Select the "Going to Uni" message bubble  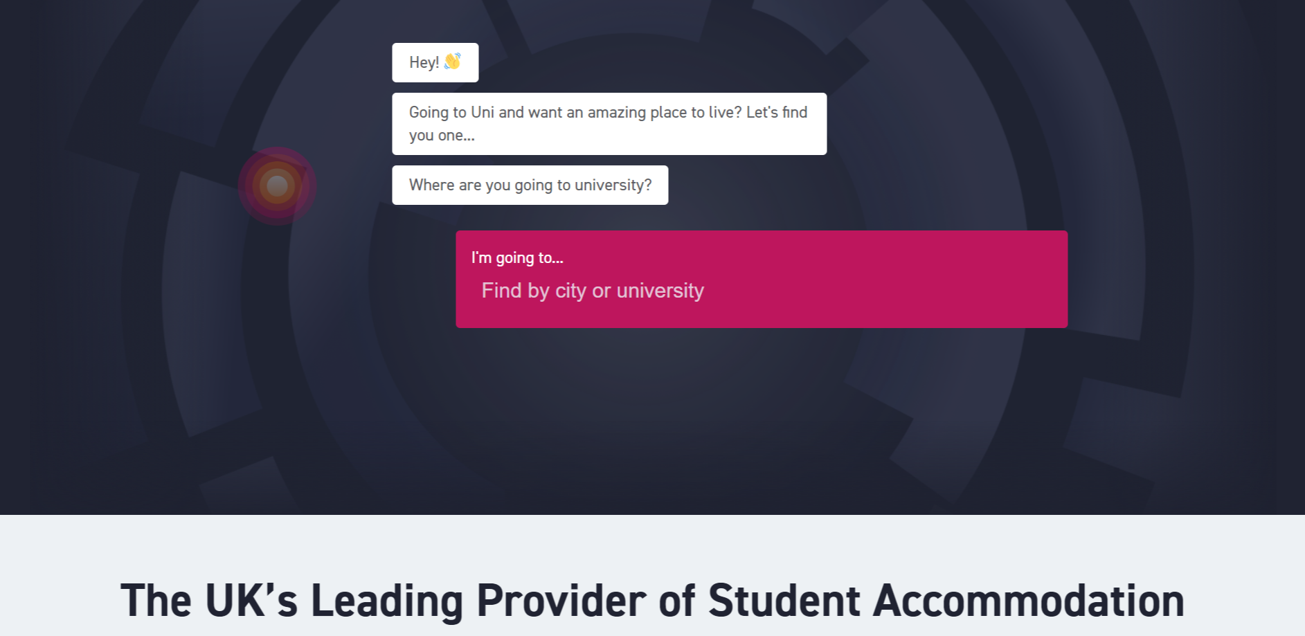[x=609, y=124]
